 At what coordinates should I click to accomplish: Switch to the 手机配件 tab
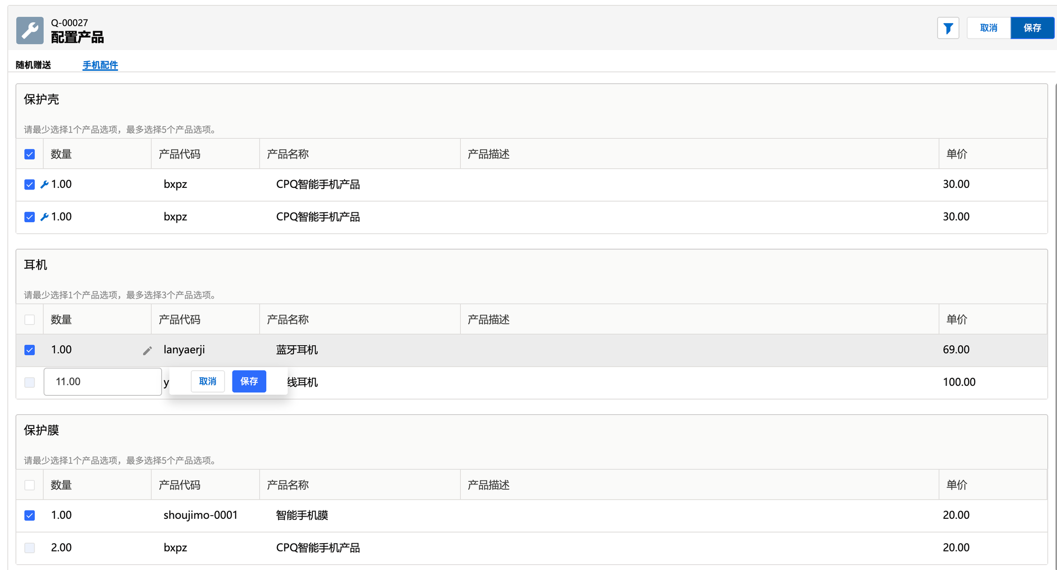pos(100,65)
